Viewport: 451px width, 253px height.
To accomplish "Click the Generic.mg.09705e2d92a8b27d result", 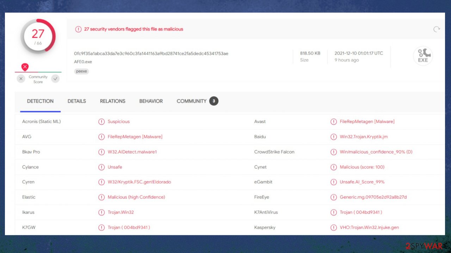I will 373,197.
